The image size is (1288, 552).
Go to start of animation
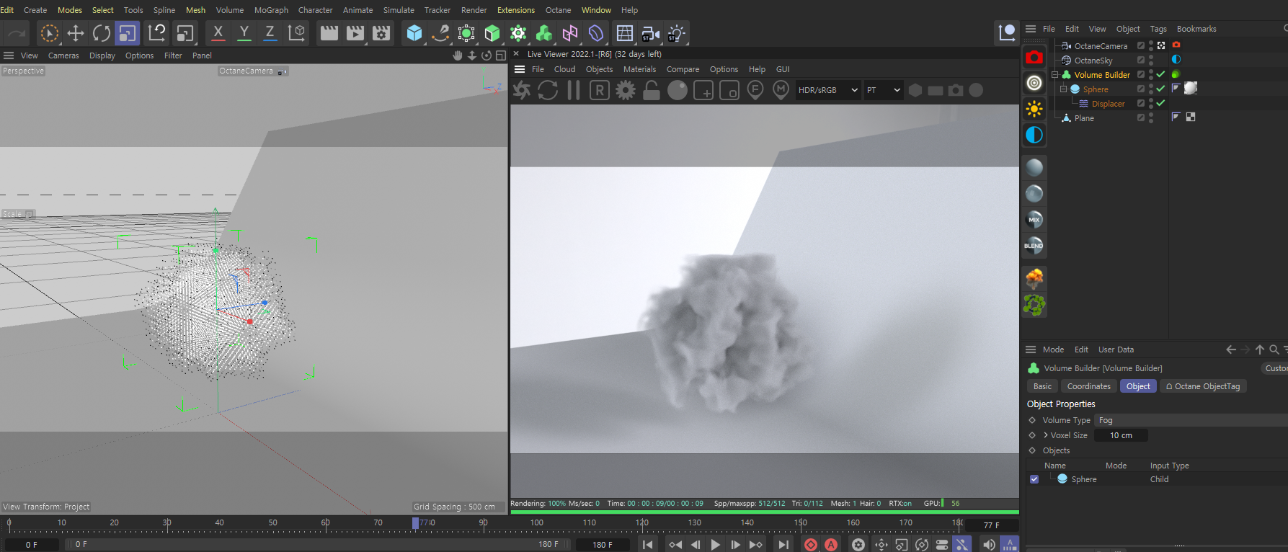[x=648, y=545]
